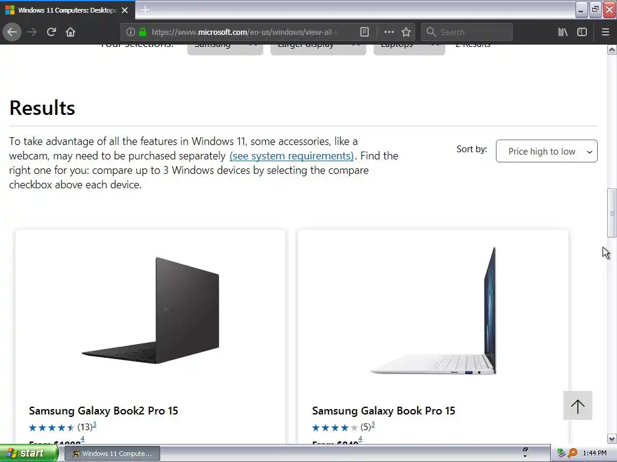Screen dimensions: 617x462
Task: Reload the current page
Action: point(51,32)
